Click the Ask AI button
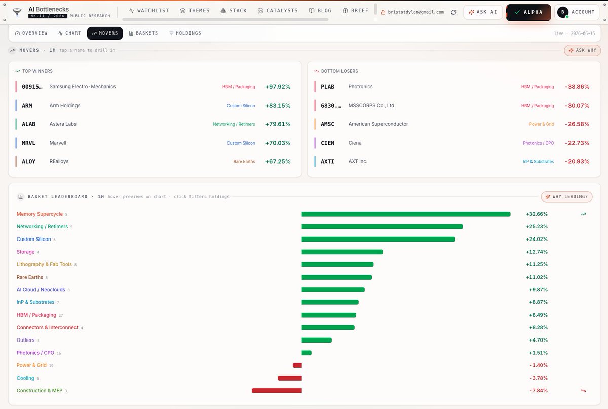Viewport: 608px width, 409px height. pyautogui.click(x=483, y=12)
